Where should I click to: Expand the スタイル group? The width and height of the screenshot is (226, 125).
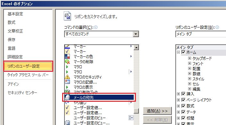189,79
